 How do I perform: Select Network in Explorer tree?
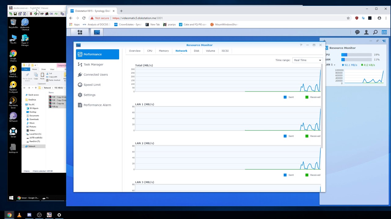tap(32, 146)
